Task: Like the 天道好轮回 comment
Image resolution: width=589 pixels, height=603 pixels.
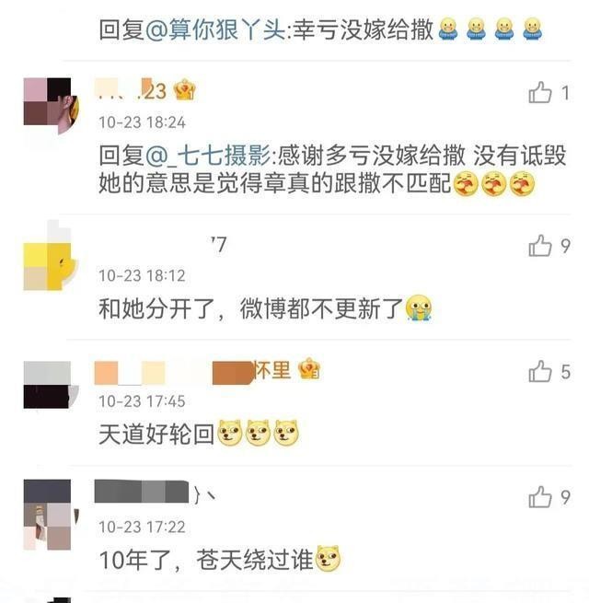Action: 540,372
